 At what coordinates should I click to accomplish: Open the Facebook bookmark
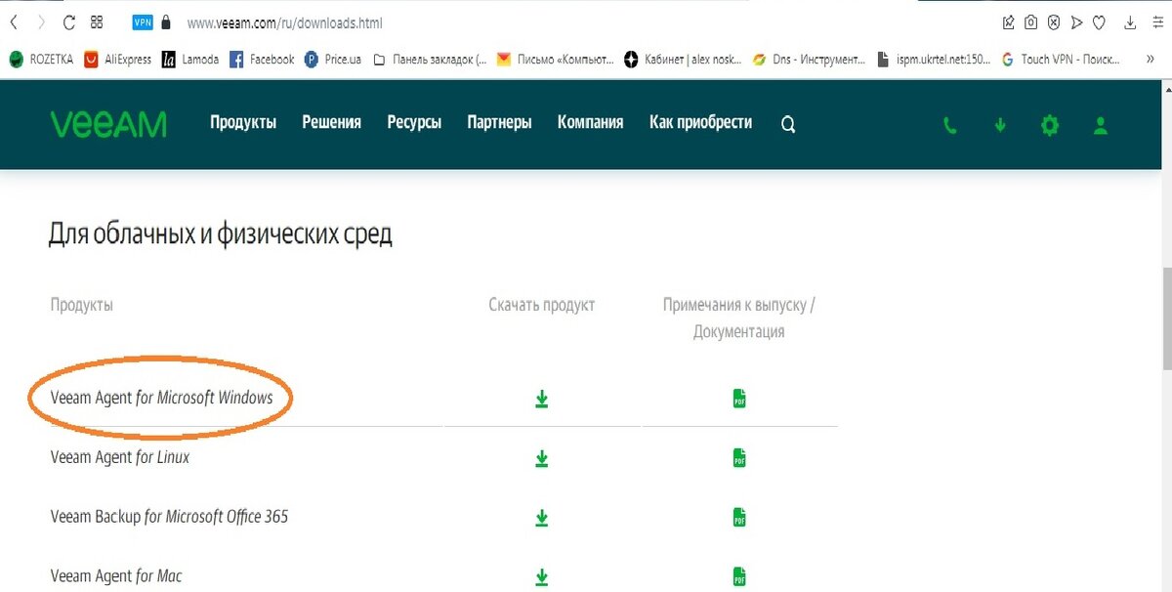pos(262,60)
